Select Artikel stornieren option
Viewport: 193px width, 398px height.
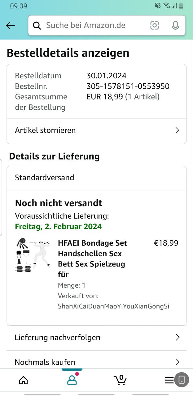[x=45, y=130]
